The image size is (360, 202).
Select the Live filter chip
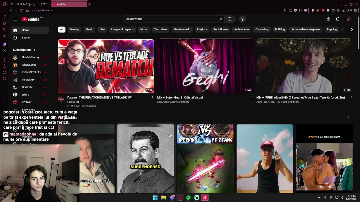[x=102, y=29]
